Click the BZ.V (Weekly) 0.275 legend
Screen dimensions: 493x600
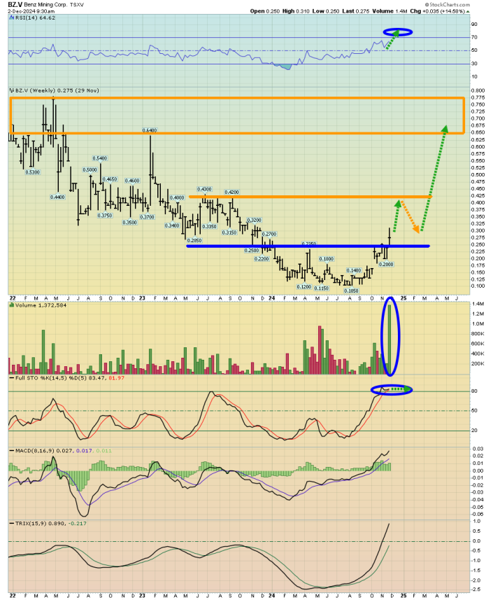(x=55, y=91)
